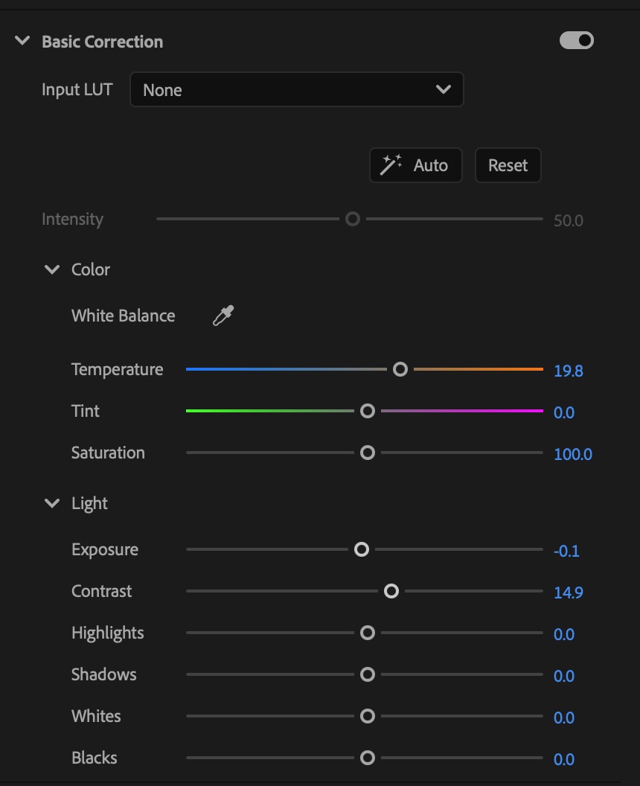Click the Contrast value 14.9

coord(569,592)
